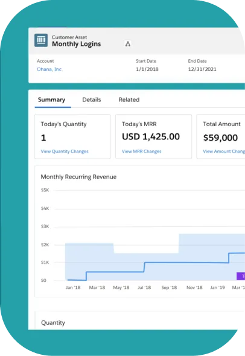Viewport: 245px width, 356px height.
Task: Open the Related tab
Action: (x=129, y=100)
